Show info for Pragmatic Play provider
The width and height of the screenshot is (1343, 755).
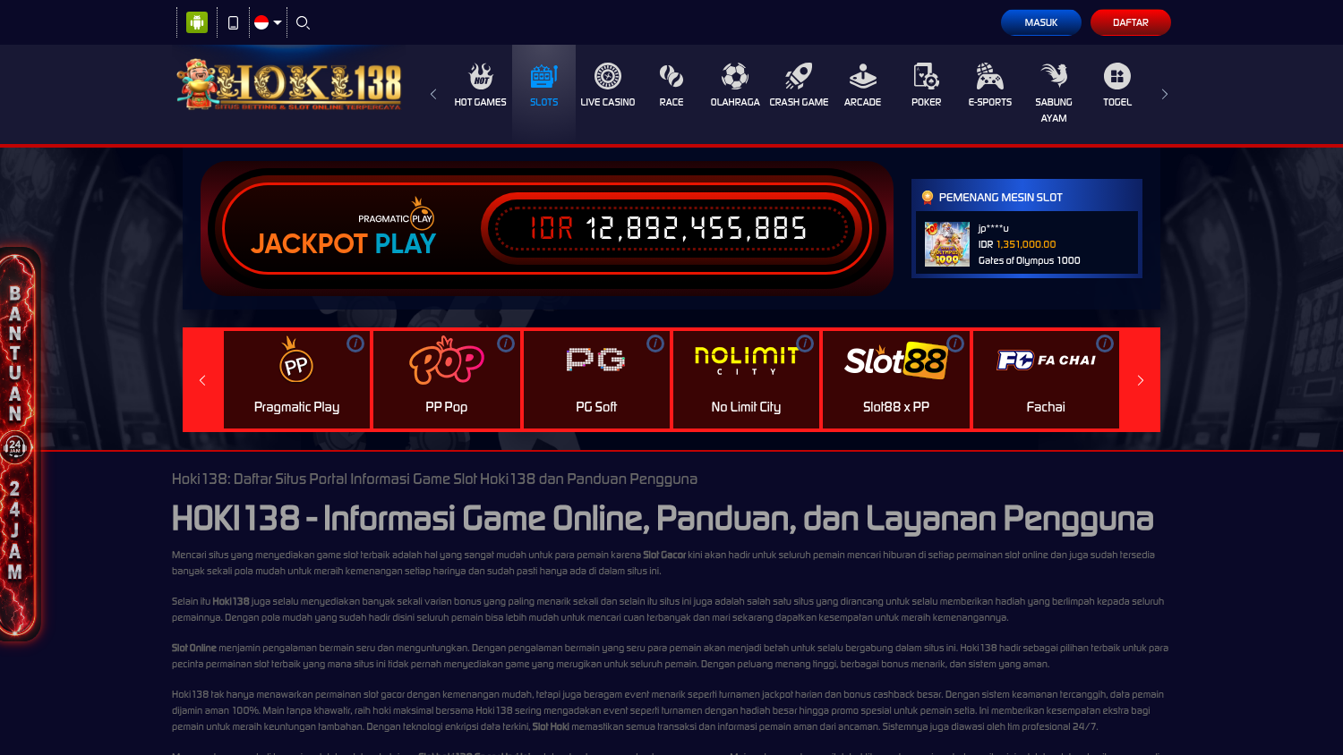click(355, 344)
